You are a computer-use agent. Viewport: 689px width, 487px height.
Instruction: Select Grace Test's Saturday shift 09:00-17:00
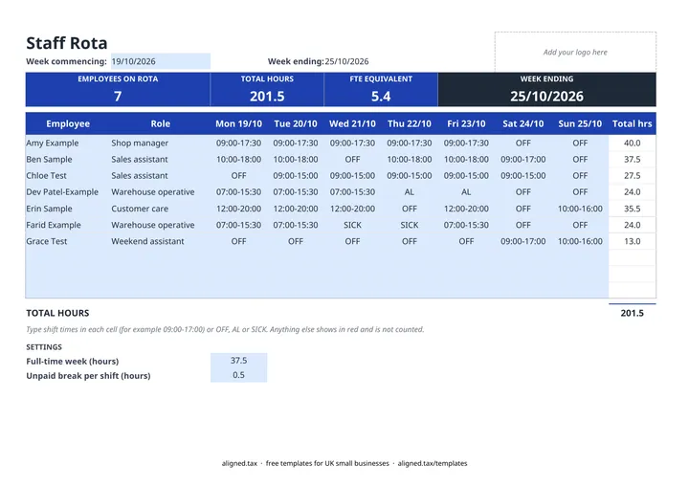tap(523, 241)
